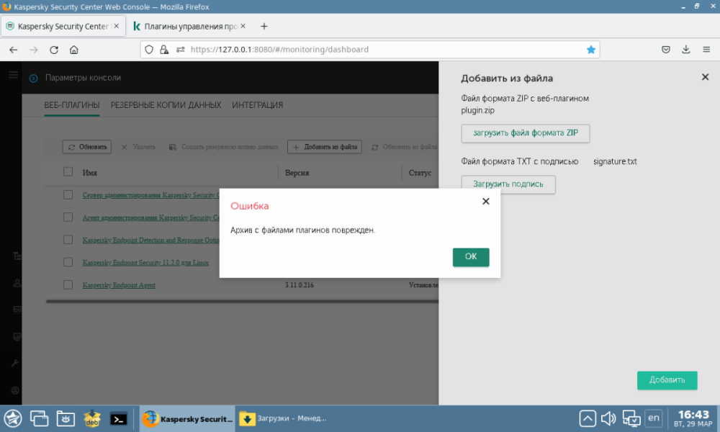Viewport: 720px width, 432px height.
Task: Click the Обновить toolbar button
Action: 87,147
